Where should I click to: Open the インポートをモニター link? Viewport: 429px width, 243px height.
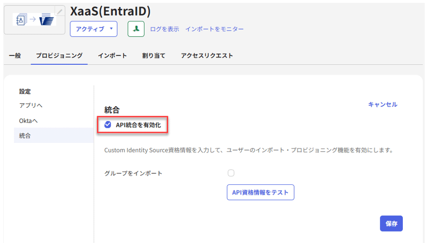(214, 29)
